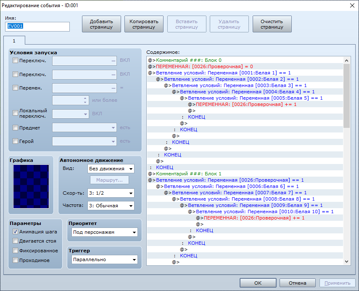
Task: Select branch line Переменная [0002:Белая 2] == 1
Action: click(245, 79)
